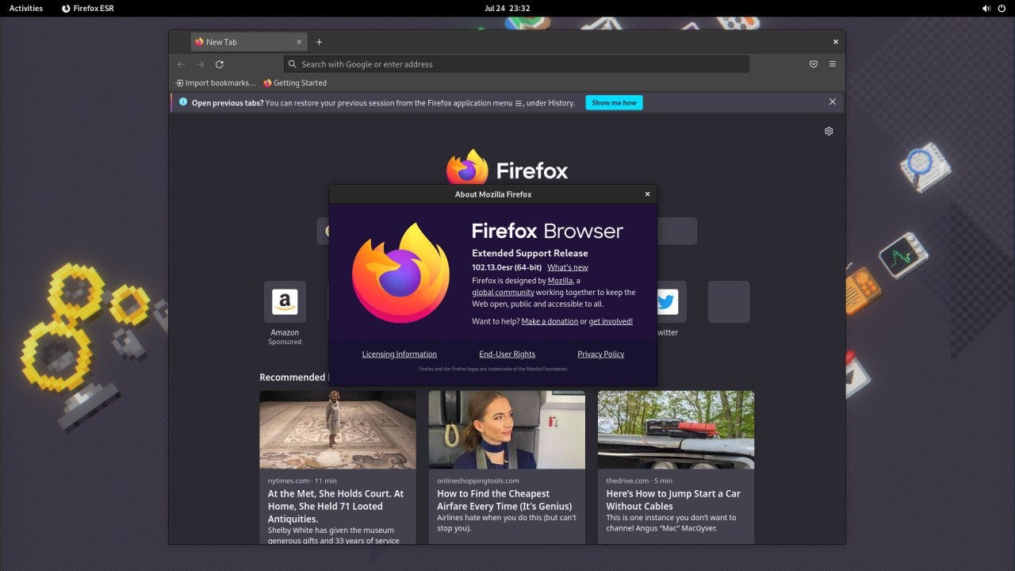Open the Mozilla link in About dialog
Image resolution: width=1015 pixels, height=571 pixels.
pos(560,281)
